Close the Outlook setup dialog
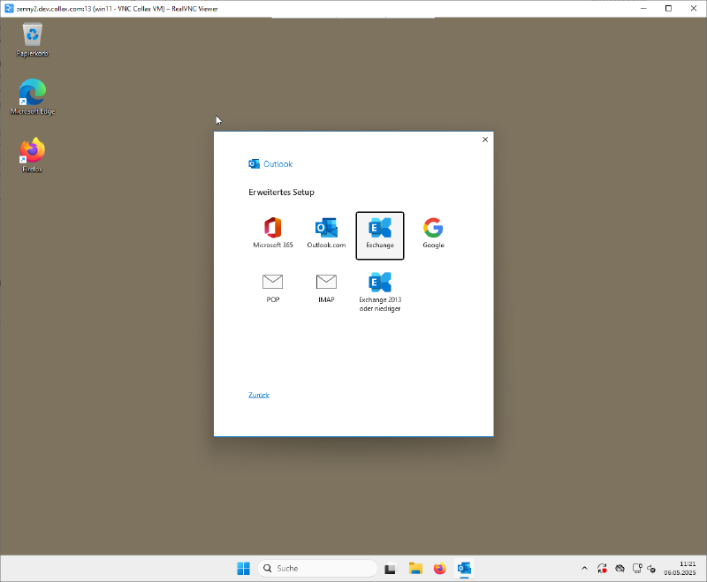 (x=485, y=140)
